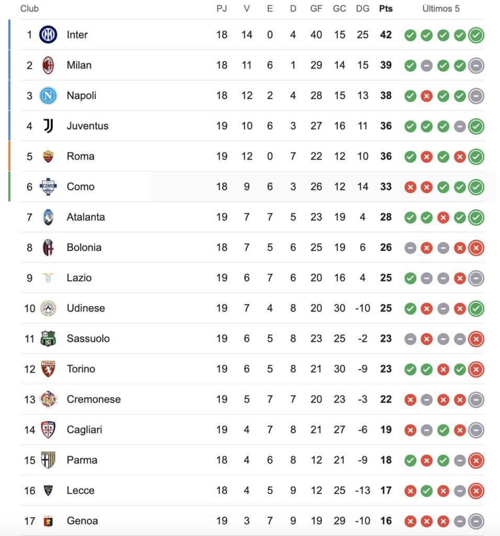Click the Inter club crest
500x536 pixels.
click(x=48, y=35)
